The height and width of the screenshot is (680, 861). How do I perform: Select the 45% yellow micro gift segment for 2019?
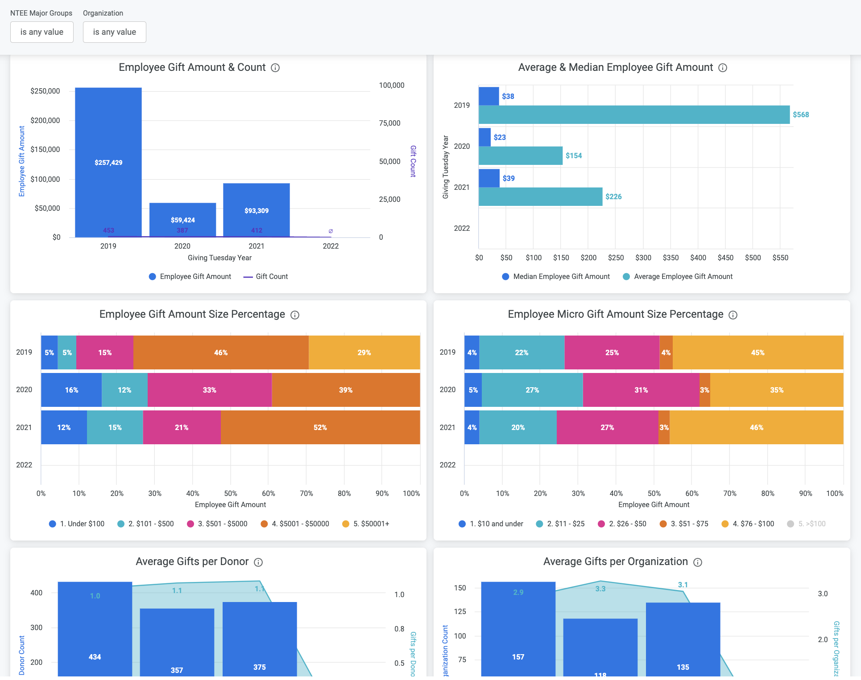[758, 352]
